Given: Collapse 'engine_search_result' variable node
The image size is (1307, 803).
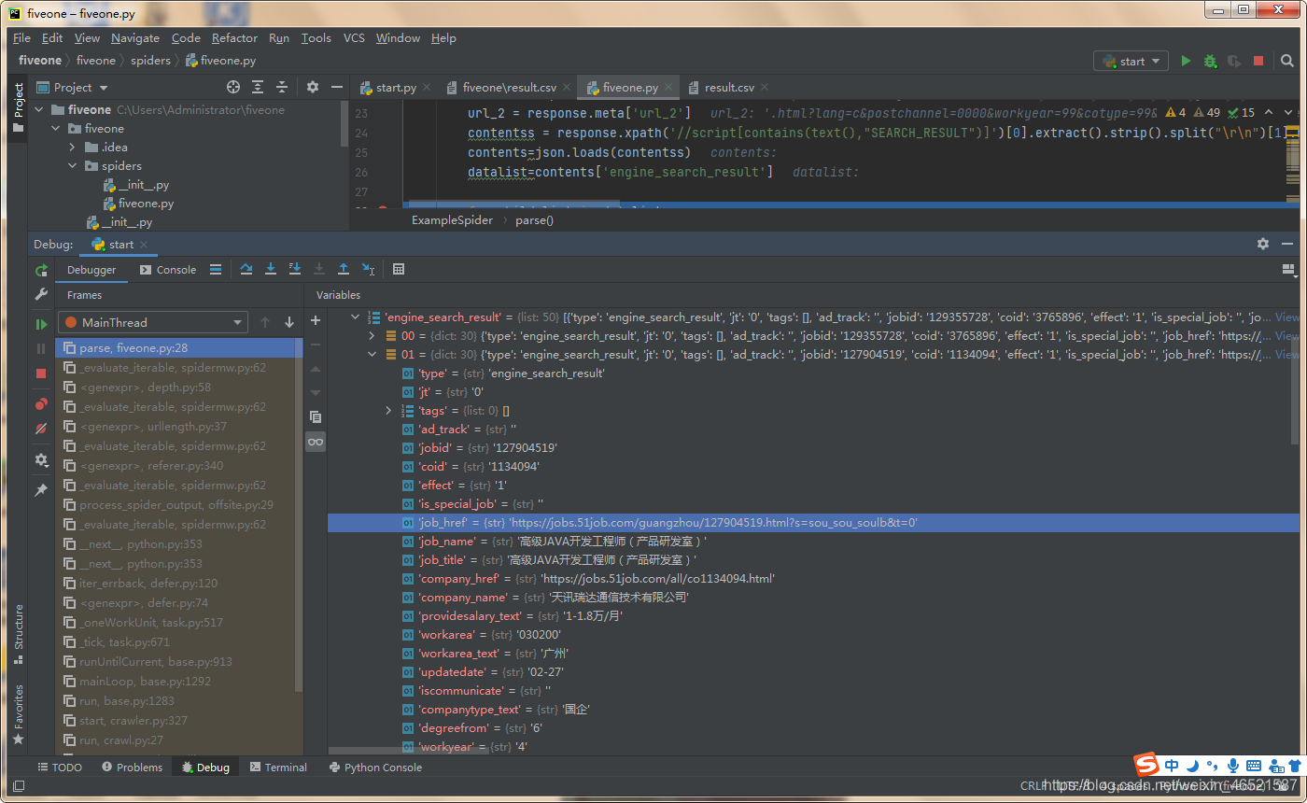Looking at the screenshot, I should 355,317.
